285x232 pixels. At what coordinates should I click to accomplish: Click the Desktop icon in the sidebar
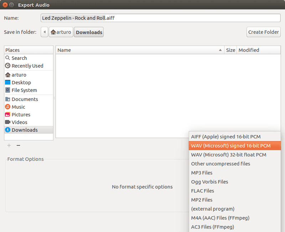coord(8,83)
